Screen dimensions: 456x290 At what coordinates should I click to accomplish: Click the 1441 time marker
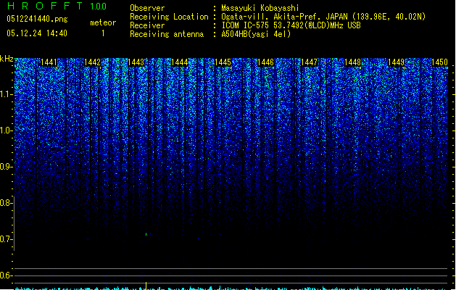[49, 62]
